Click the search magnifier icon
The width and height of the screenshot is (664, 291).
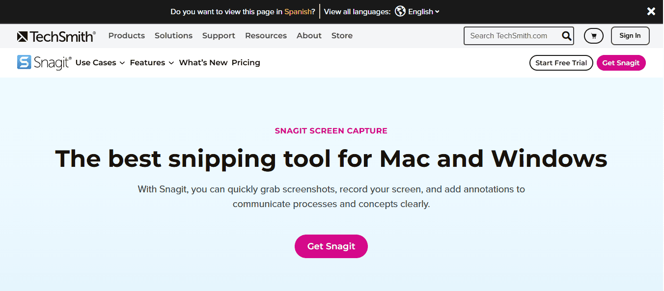coord(566,36)
